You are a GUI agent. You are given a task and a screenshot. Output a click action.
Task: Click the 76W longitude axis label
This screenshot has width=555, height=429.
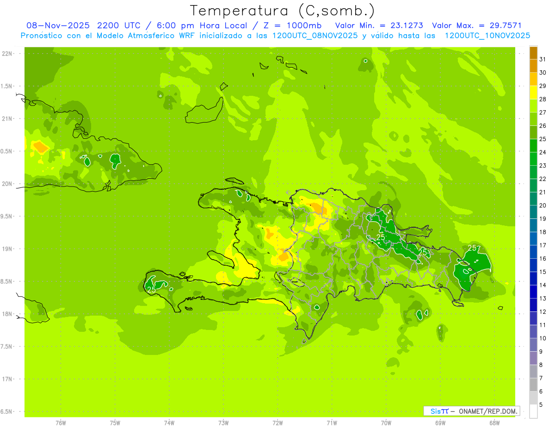(61, 422)
